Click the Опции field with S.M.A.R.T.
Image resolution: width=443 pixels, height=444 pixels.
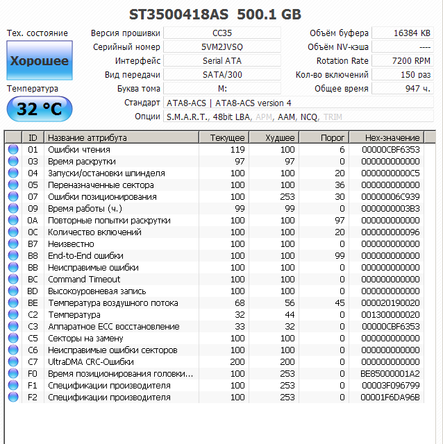pos(299,117)
